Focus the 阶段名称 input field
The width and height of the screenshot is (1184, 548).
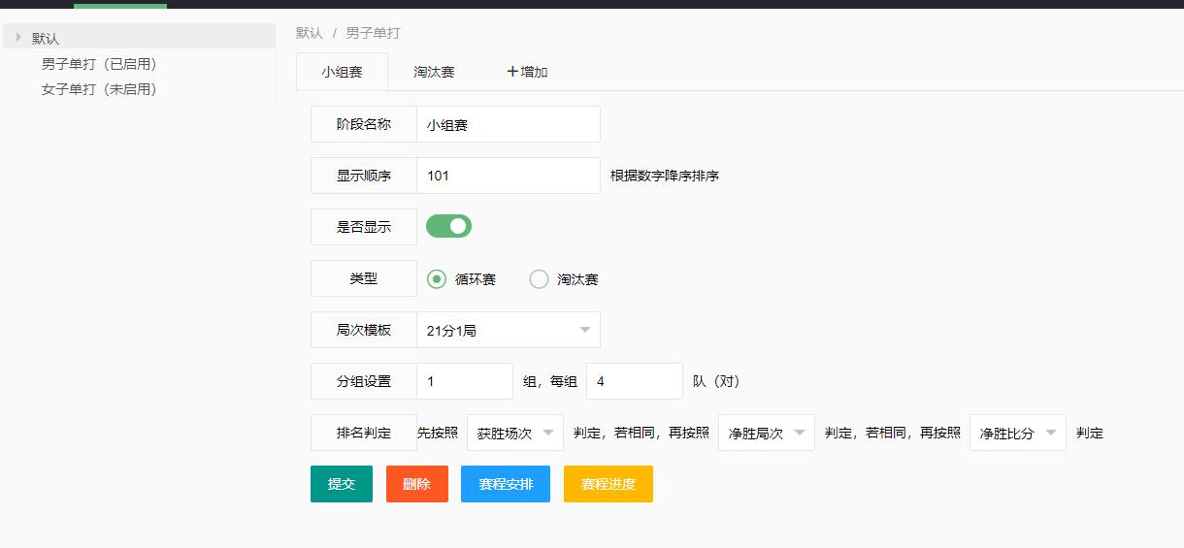click(509, 124)
